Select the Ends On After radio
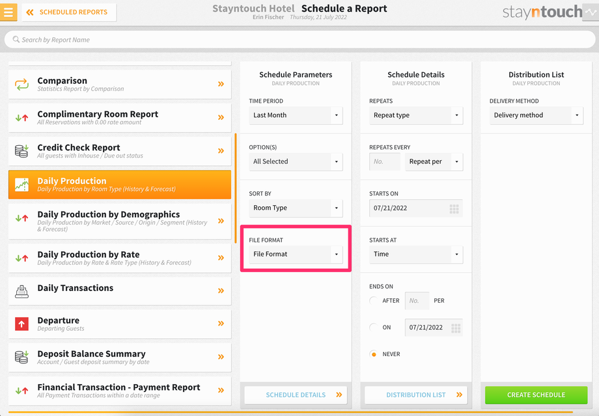Viewport: 599px width, 416px height. (x=374, y=301)
